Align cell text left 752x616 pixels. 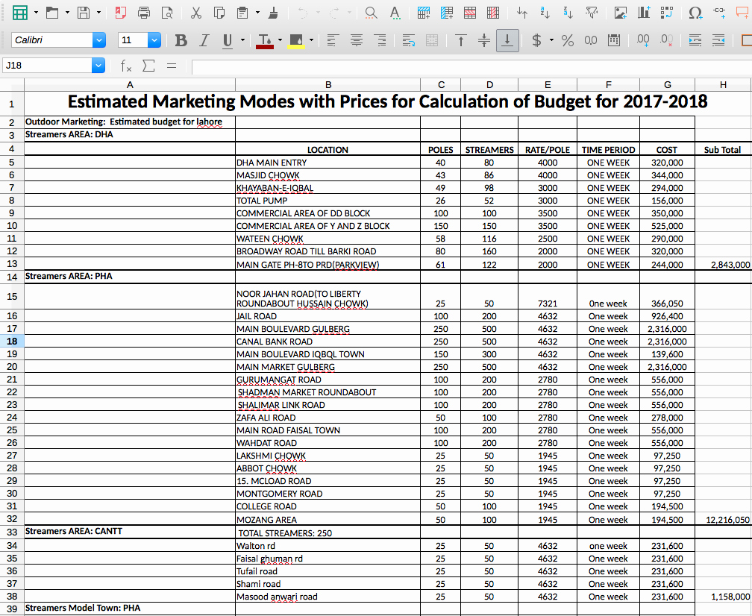(333, 41)
